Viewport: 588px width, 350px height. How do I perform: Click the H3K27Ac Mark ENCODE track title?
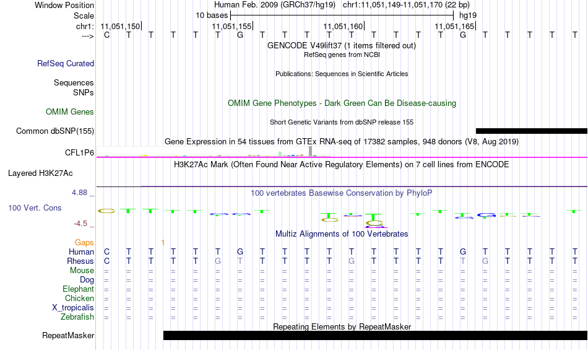click(x=341, y=164)
